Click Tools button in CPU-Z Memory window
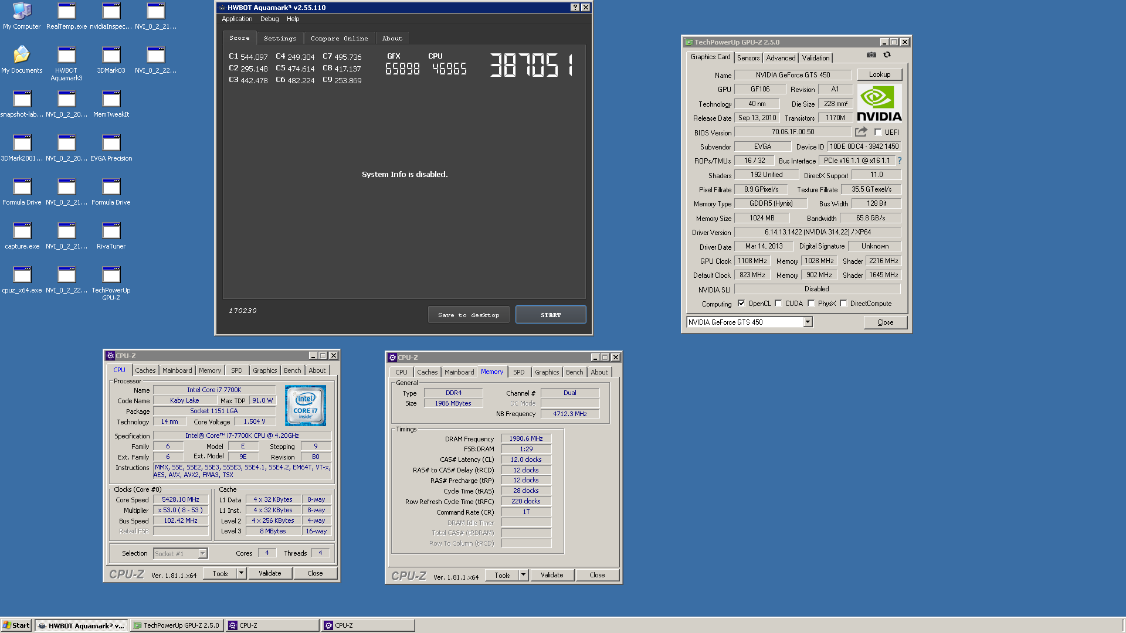The width and height of the screenshot is (1126, 633). 502,575
